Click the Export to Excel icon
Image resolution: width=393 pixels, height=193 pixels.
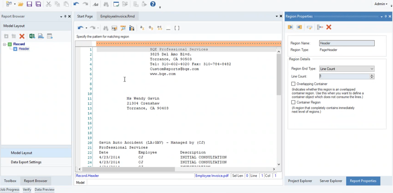(32, 36)
